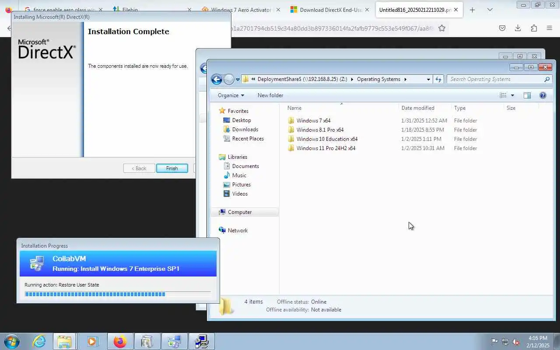560x350 pixels.
Task: Launch Internet Explorer from taskbar
Action: pos(39,341)
